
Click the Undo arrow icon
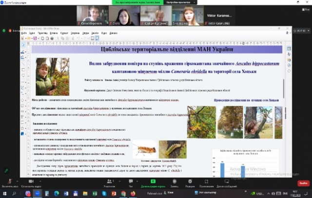[x=78, y=38]
